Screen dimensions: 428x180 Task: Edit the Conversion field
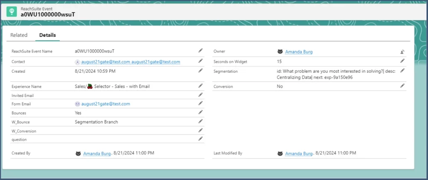coord(402,86)
